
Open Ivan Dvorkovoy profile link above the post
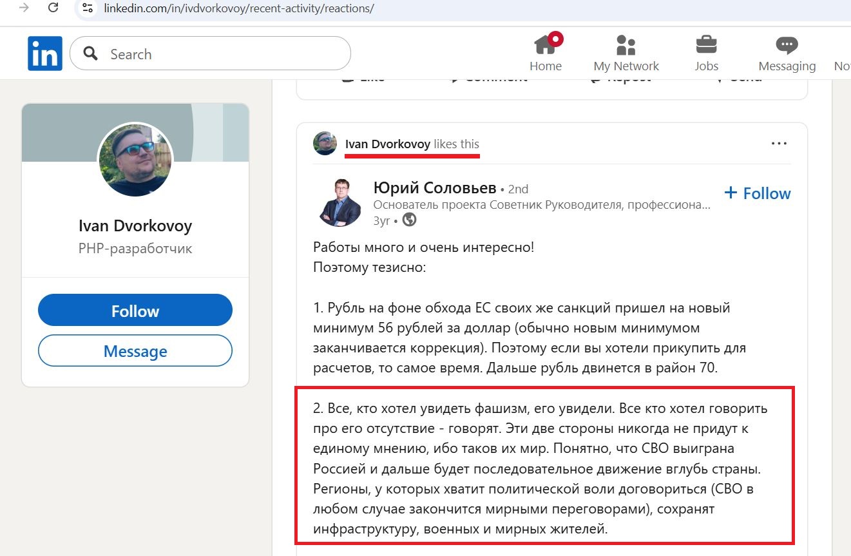[388, 144]
